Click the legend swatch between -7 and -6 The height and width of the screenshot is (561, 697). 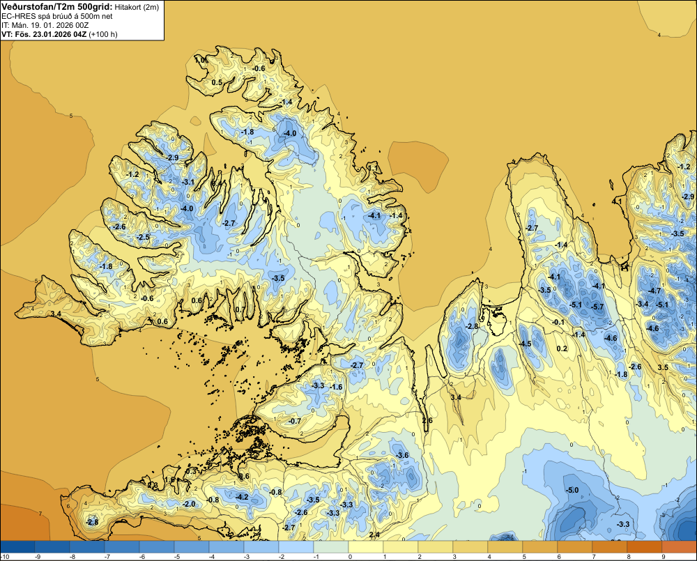point(122,546)
